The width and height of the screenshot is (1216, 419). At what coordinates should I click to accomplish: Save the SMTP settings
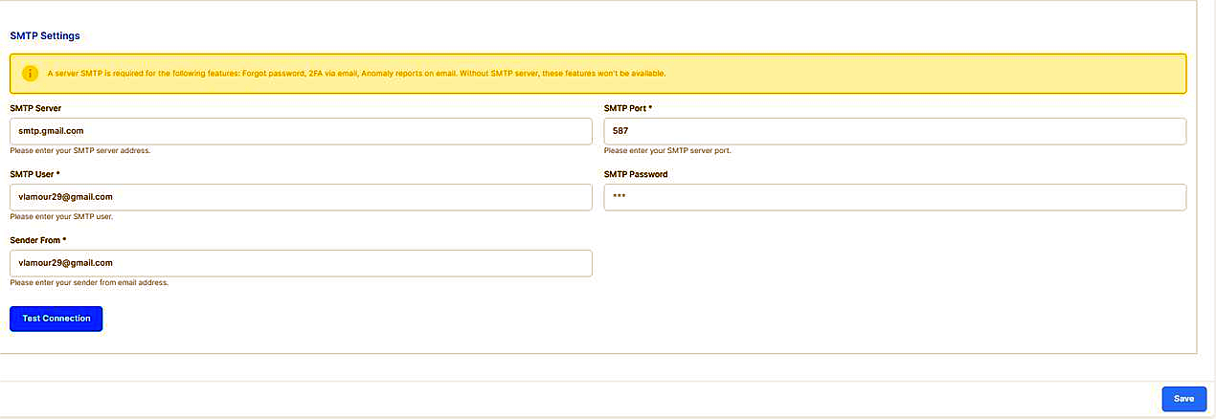coord(1183,399)
